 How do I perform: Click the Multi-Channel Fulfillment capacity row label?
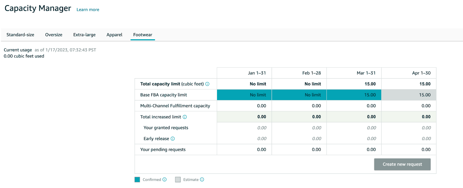coord(175,106)
